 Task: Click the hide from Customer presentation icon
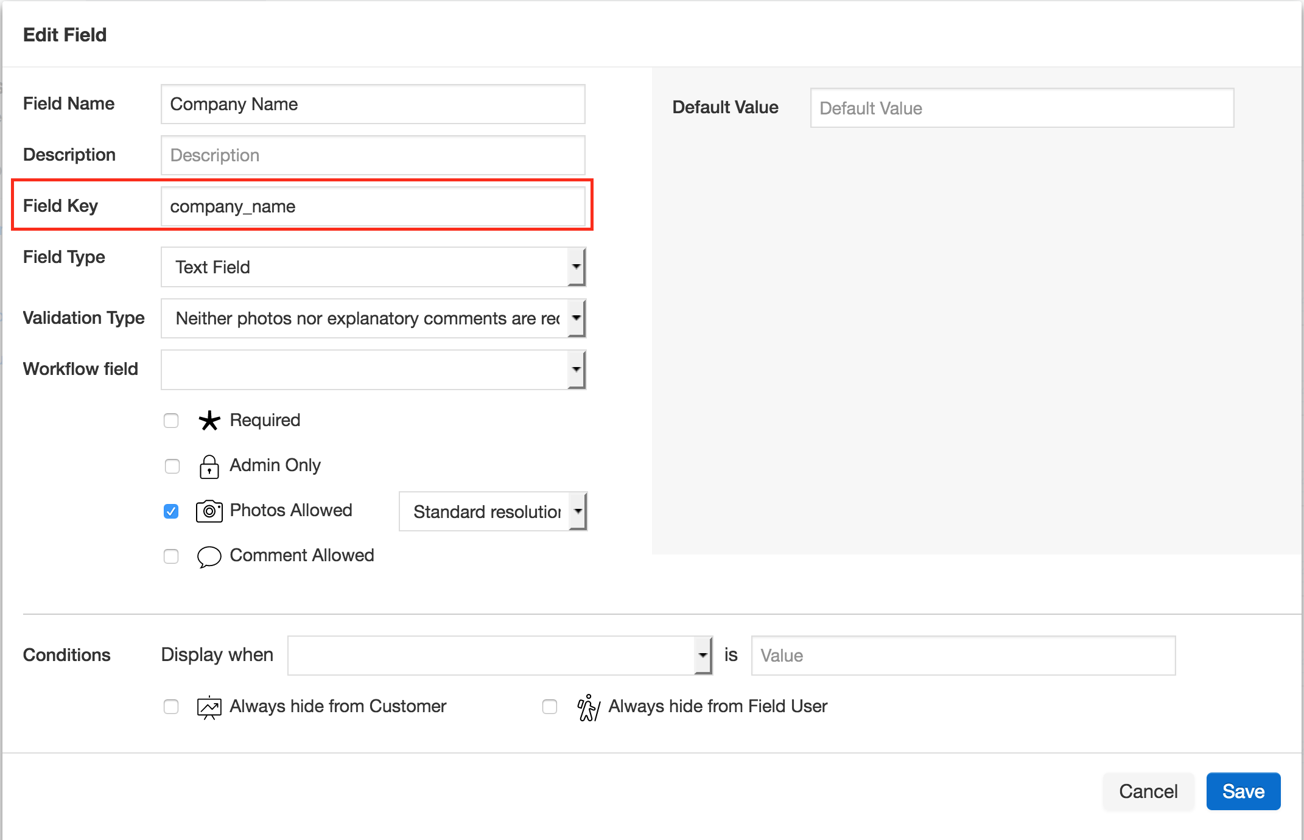click(209, 707)
